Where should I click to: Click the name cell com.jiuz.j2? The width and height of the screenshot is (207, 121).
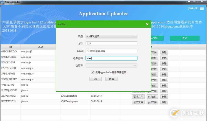click(27, 51)
